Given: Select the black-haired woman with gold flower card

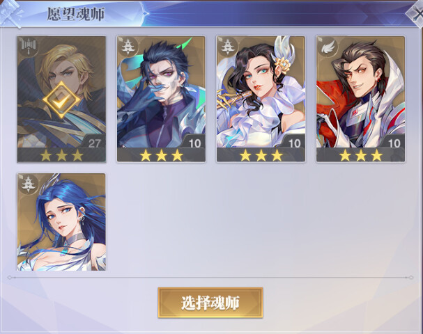Looking at the screenshot, I should [261, 99].
